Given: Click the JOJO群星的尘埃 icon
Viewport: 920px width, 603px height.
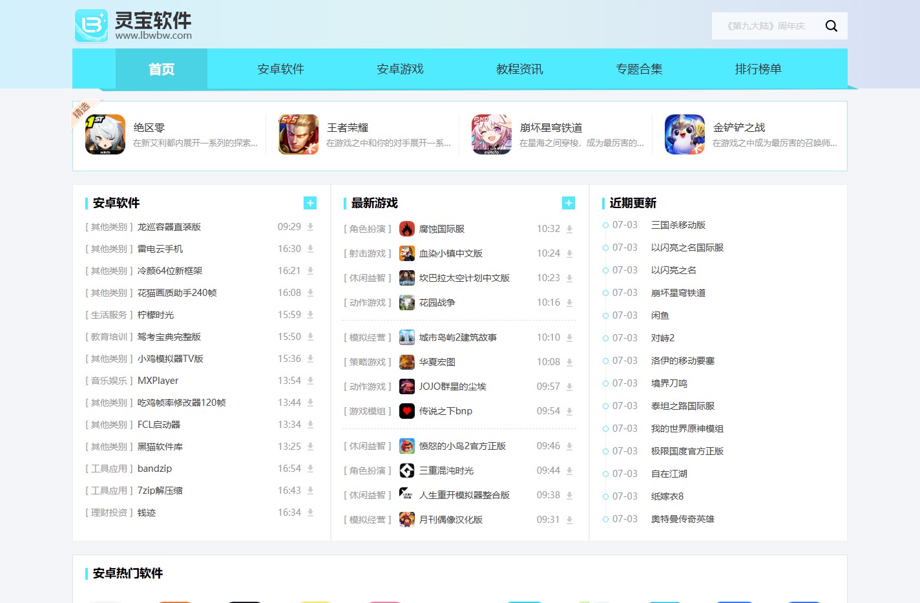Looking at the screenshot, I should 407,386.
